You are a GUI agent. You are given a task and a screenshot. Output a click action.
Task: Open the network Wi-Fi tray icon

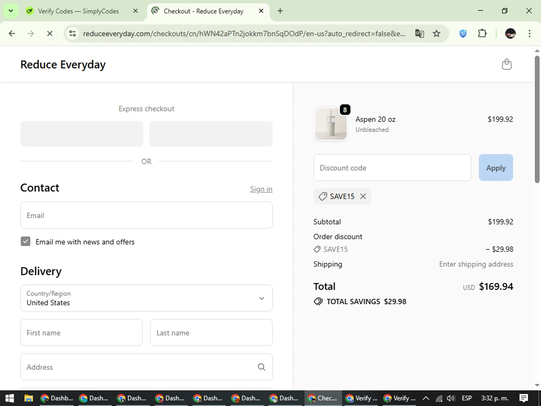[x=439, y=398]
